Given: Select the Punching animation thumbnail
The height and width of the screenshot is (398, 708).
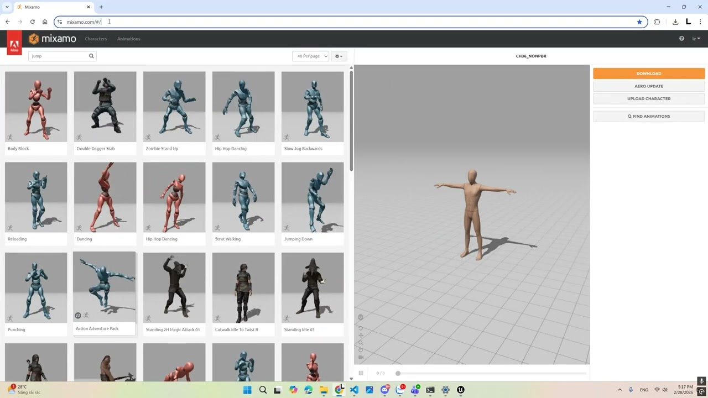Looking at the screenshot, I should tap(36, 287).
